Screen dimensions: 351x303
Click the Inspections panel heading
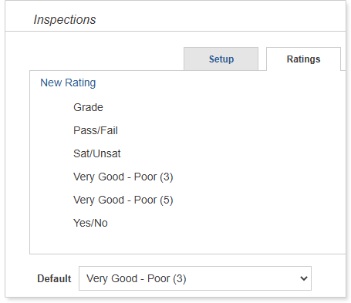coord(65,19)
